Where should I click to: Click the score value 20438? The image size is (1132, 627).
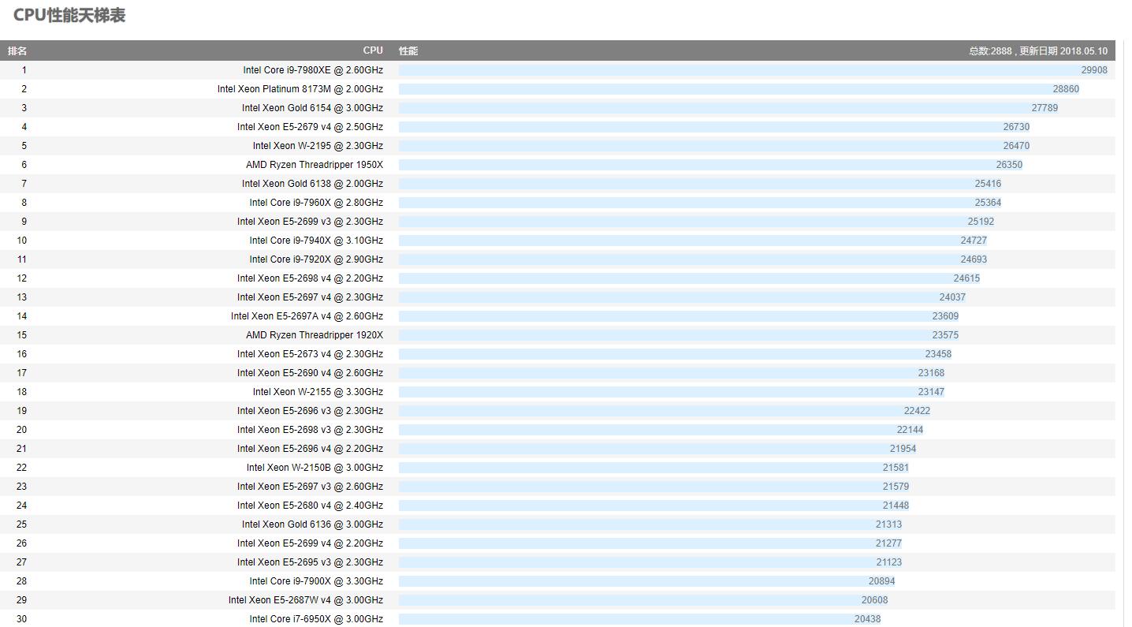click(867, 619)
